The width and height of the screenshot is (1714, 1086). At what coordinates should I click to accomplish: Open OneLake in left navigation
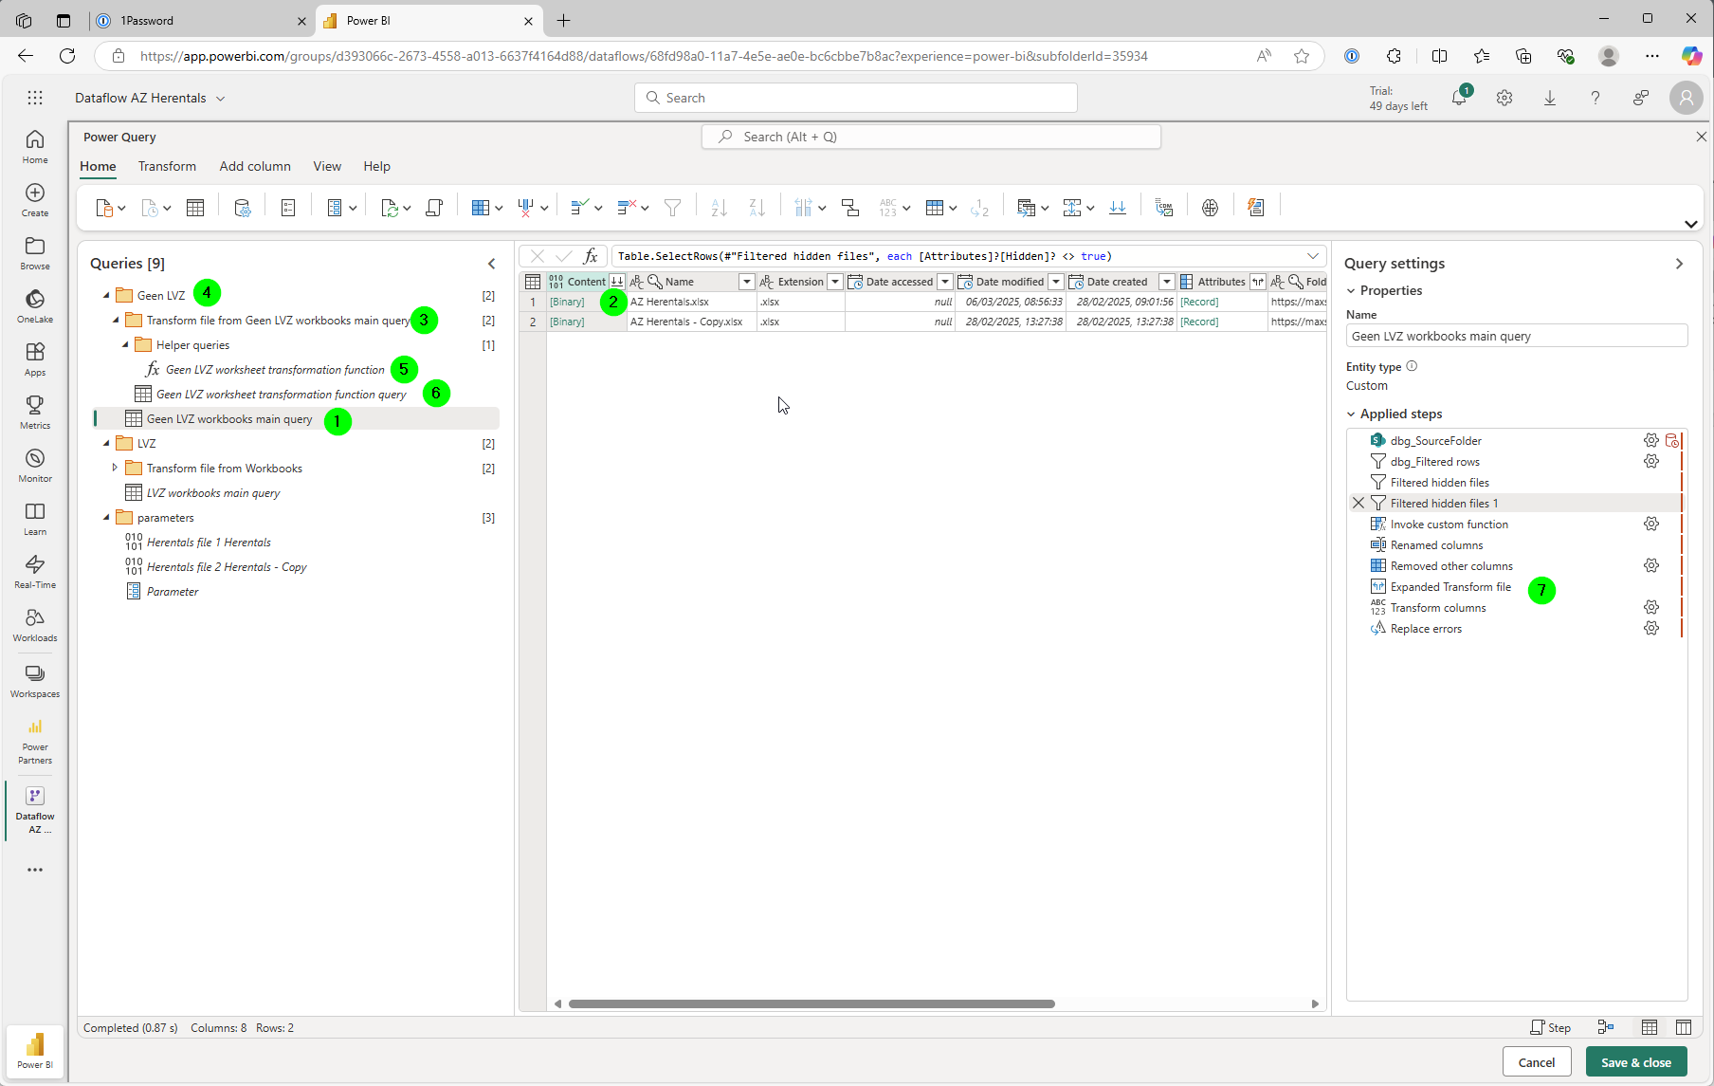tap(35, 306)
